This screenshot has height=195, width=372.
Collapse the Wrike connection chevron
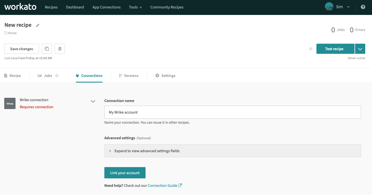pyautogui.click(x=93, y=101)
